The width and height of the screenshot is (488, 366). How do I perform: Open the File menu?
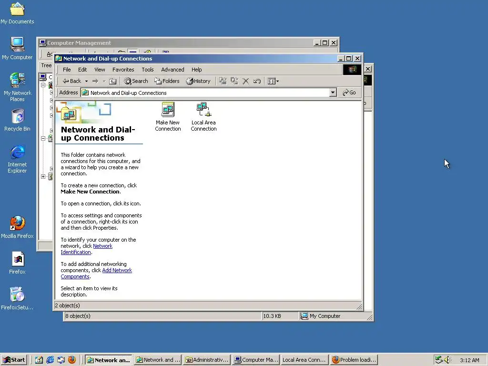coord(67,70)
